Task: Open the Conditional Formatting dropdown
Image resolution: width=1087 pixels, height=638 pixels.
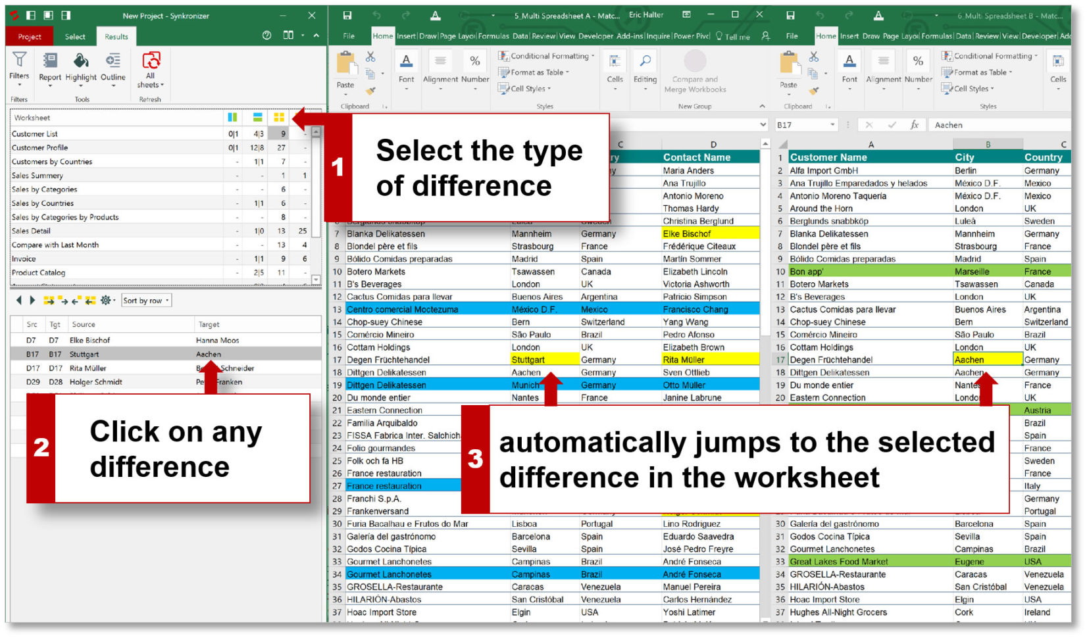Action: click(545, 56)
